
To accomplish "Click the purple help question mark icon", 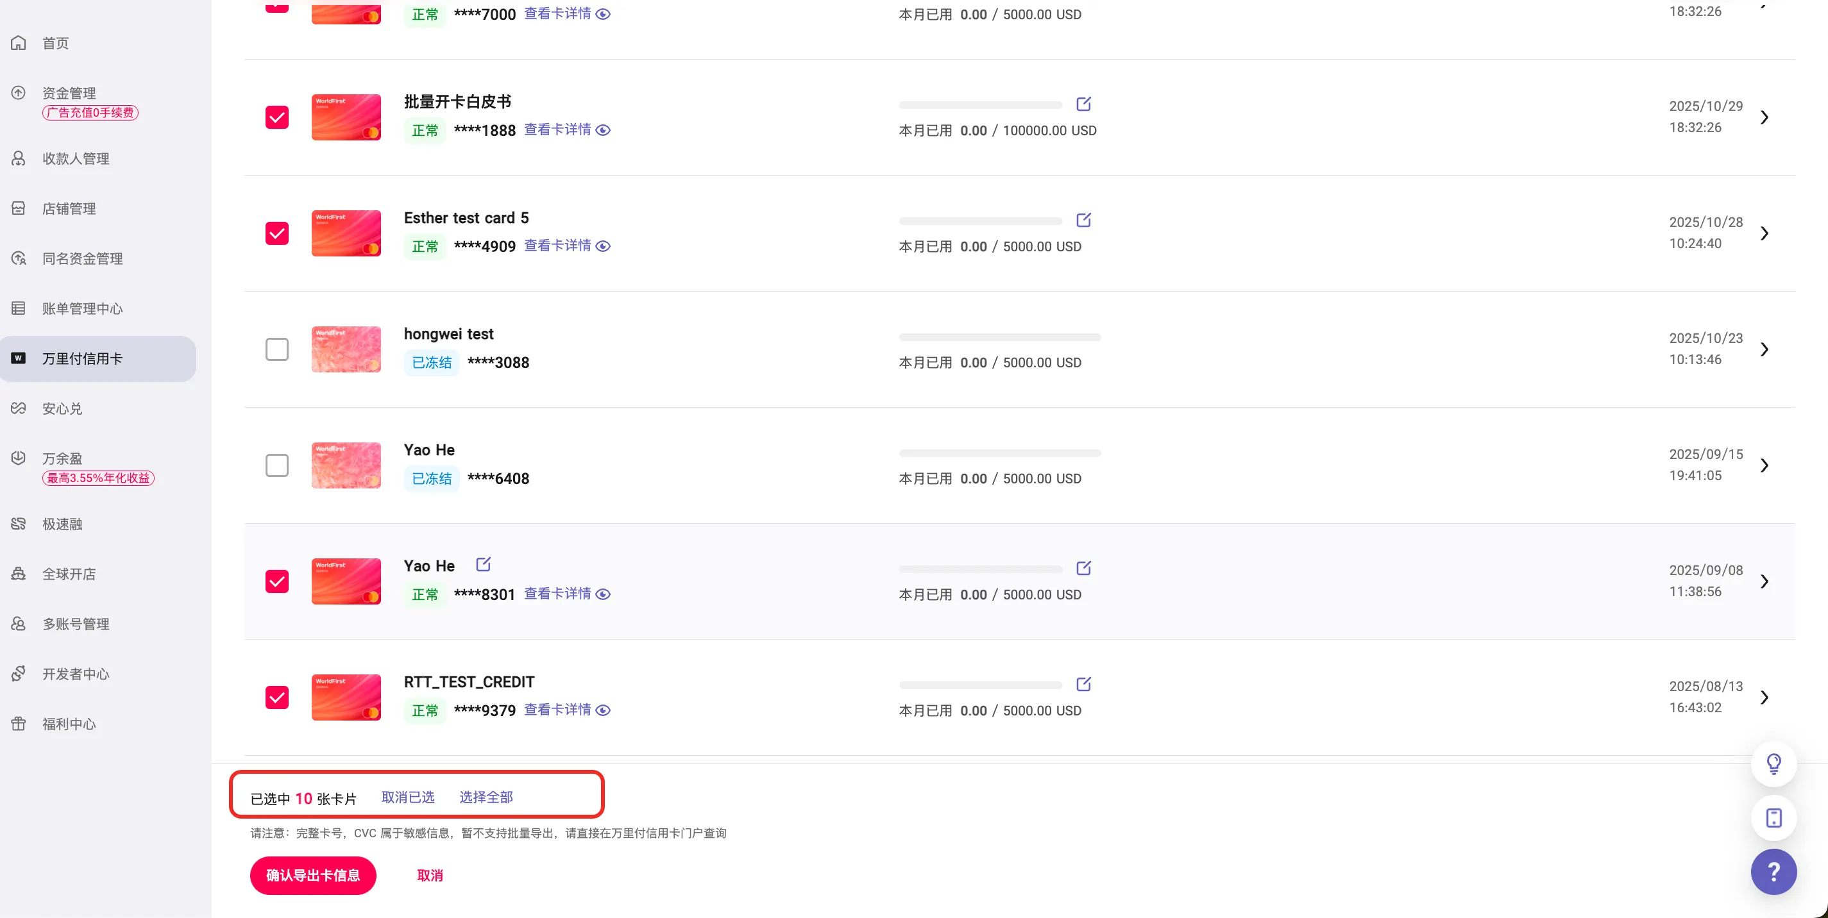I will [x=1773, y=871].
